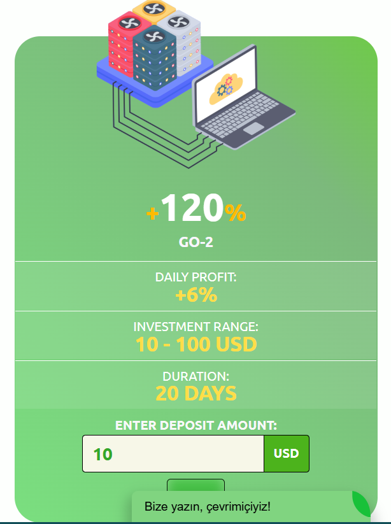Viewport: 391px width, 524px height.
Task: Click the Daily Profit +6% row
Action: coord(195,287)
